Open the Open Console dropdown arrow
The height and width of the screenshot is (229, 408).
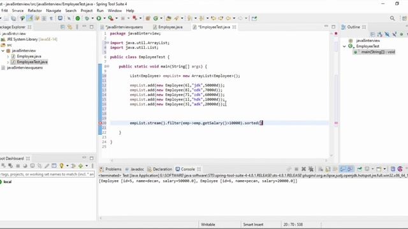(x=384, y=169)
